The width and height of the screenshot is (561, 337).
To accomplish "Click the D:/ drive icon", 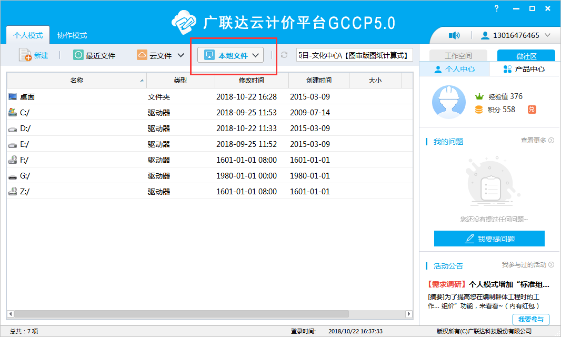I will coord(13,130).
